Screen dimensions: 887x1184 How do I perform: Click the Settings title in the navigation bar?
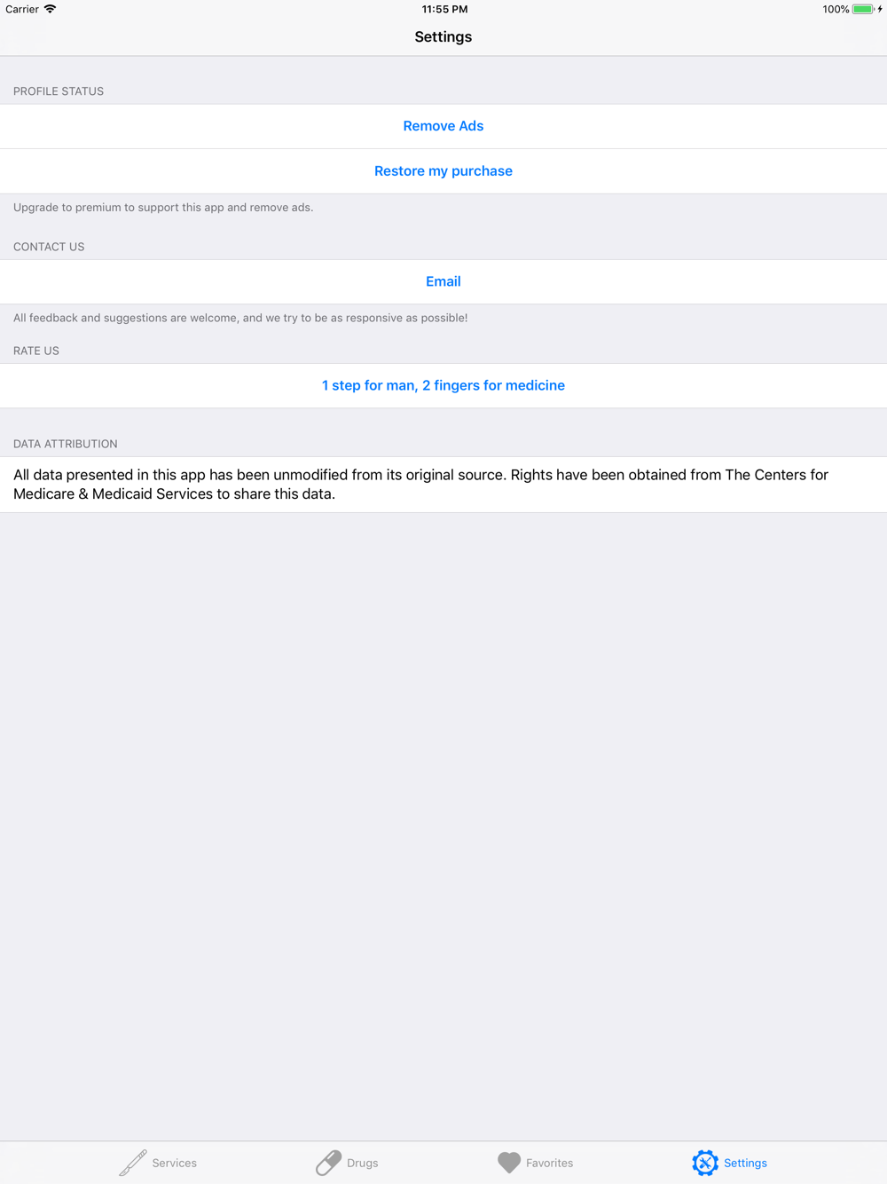click(443, 37)
